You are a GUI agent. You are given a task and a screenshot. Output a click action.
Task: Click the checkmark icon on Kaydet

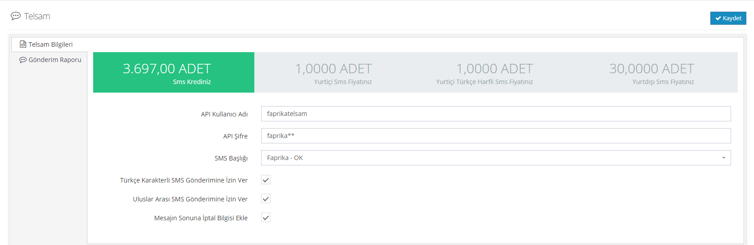718,18
